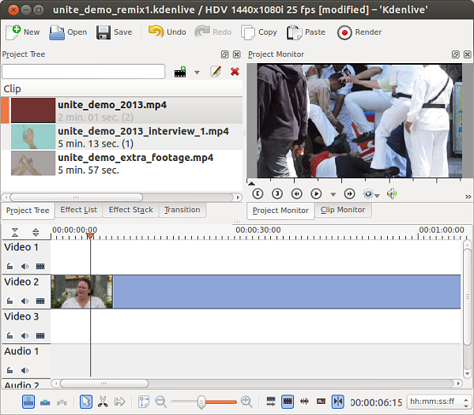Select the razor (scissors) tool
The image size is (474, 415).
[103, 402]
